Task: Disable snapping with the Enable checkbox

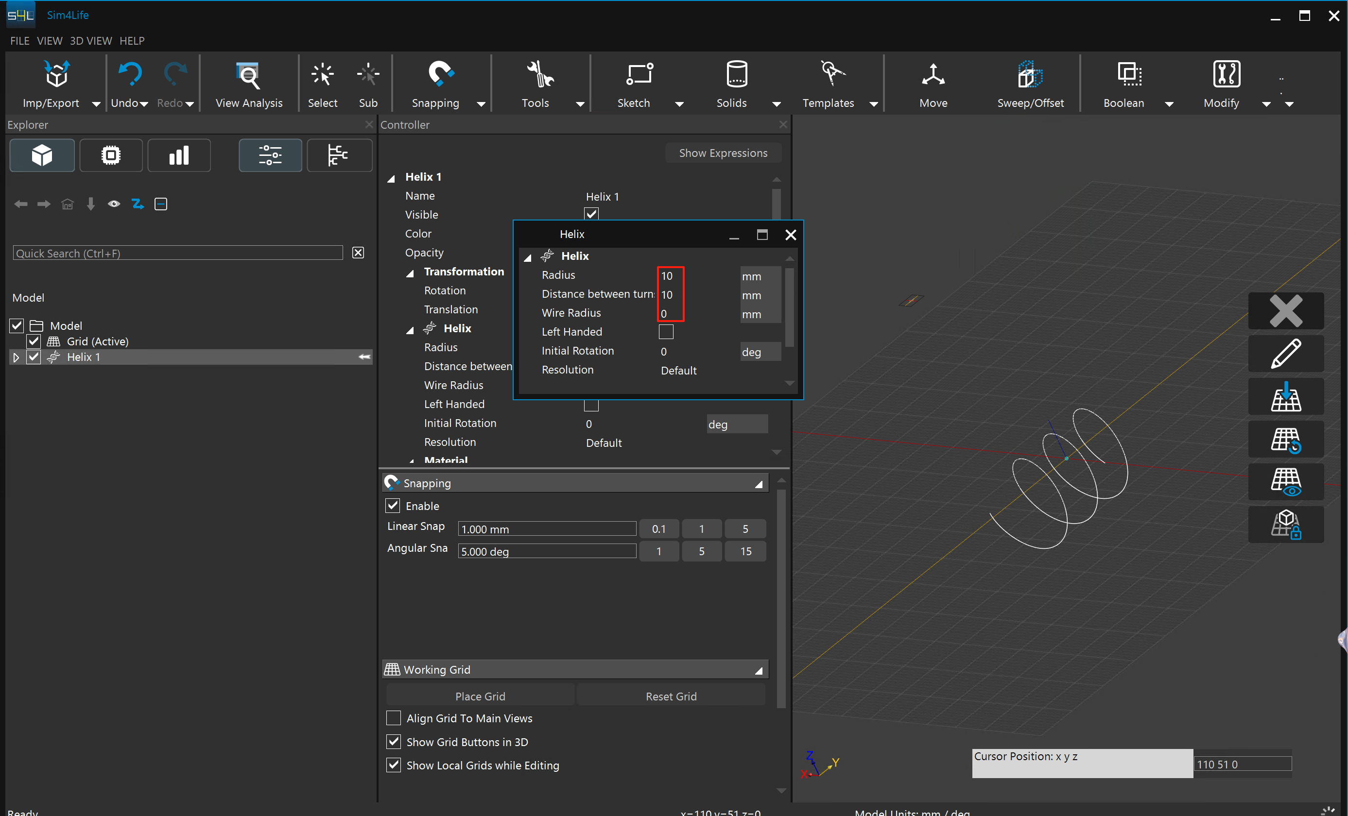Action: 393,505
